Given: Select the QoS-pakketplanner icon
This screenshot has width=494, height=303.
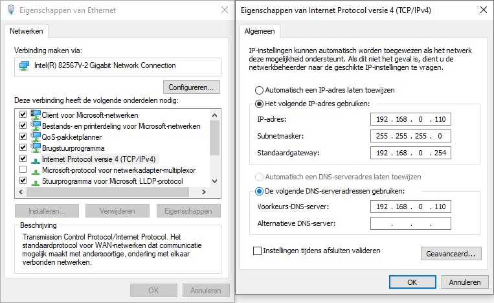Looking at the screenshot, I should tap(36, 137).
